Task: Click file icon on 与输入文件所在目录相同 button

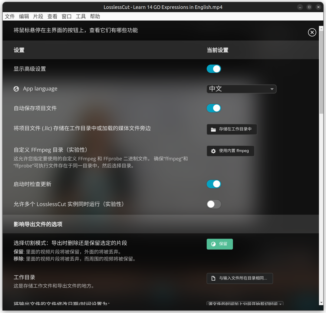Action: point(213,278)
